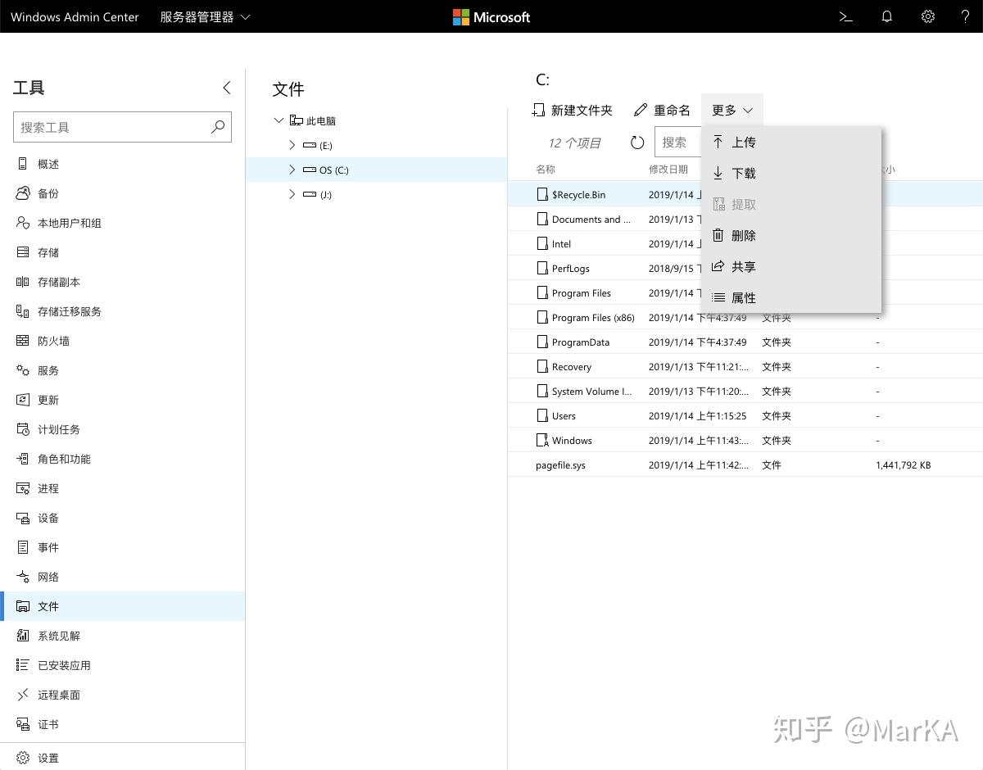This screenshot has height=770, width=983.
Task: Choose 共享 share from the menu
Action: coord(791,267)
